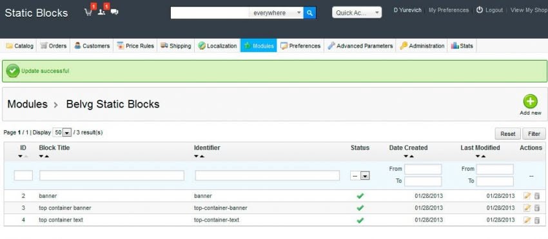Toggle status checkmark for top container text
Viewport: 548px width, 239px height.
coord(360,220)
